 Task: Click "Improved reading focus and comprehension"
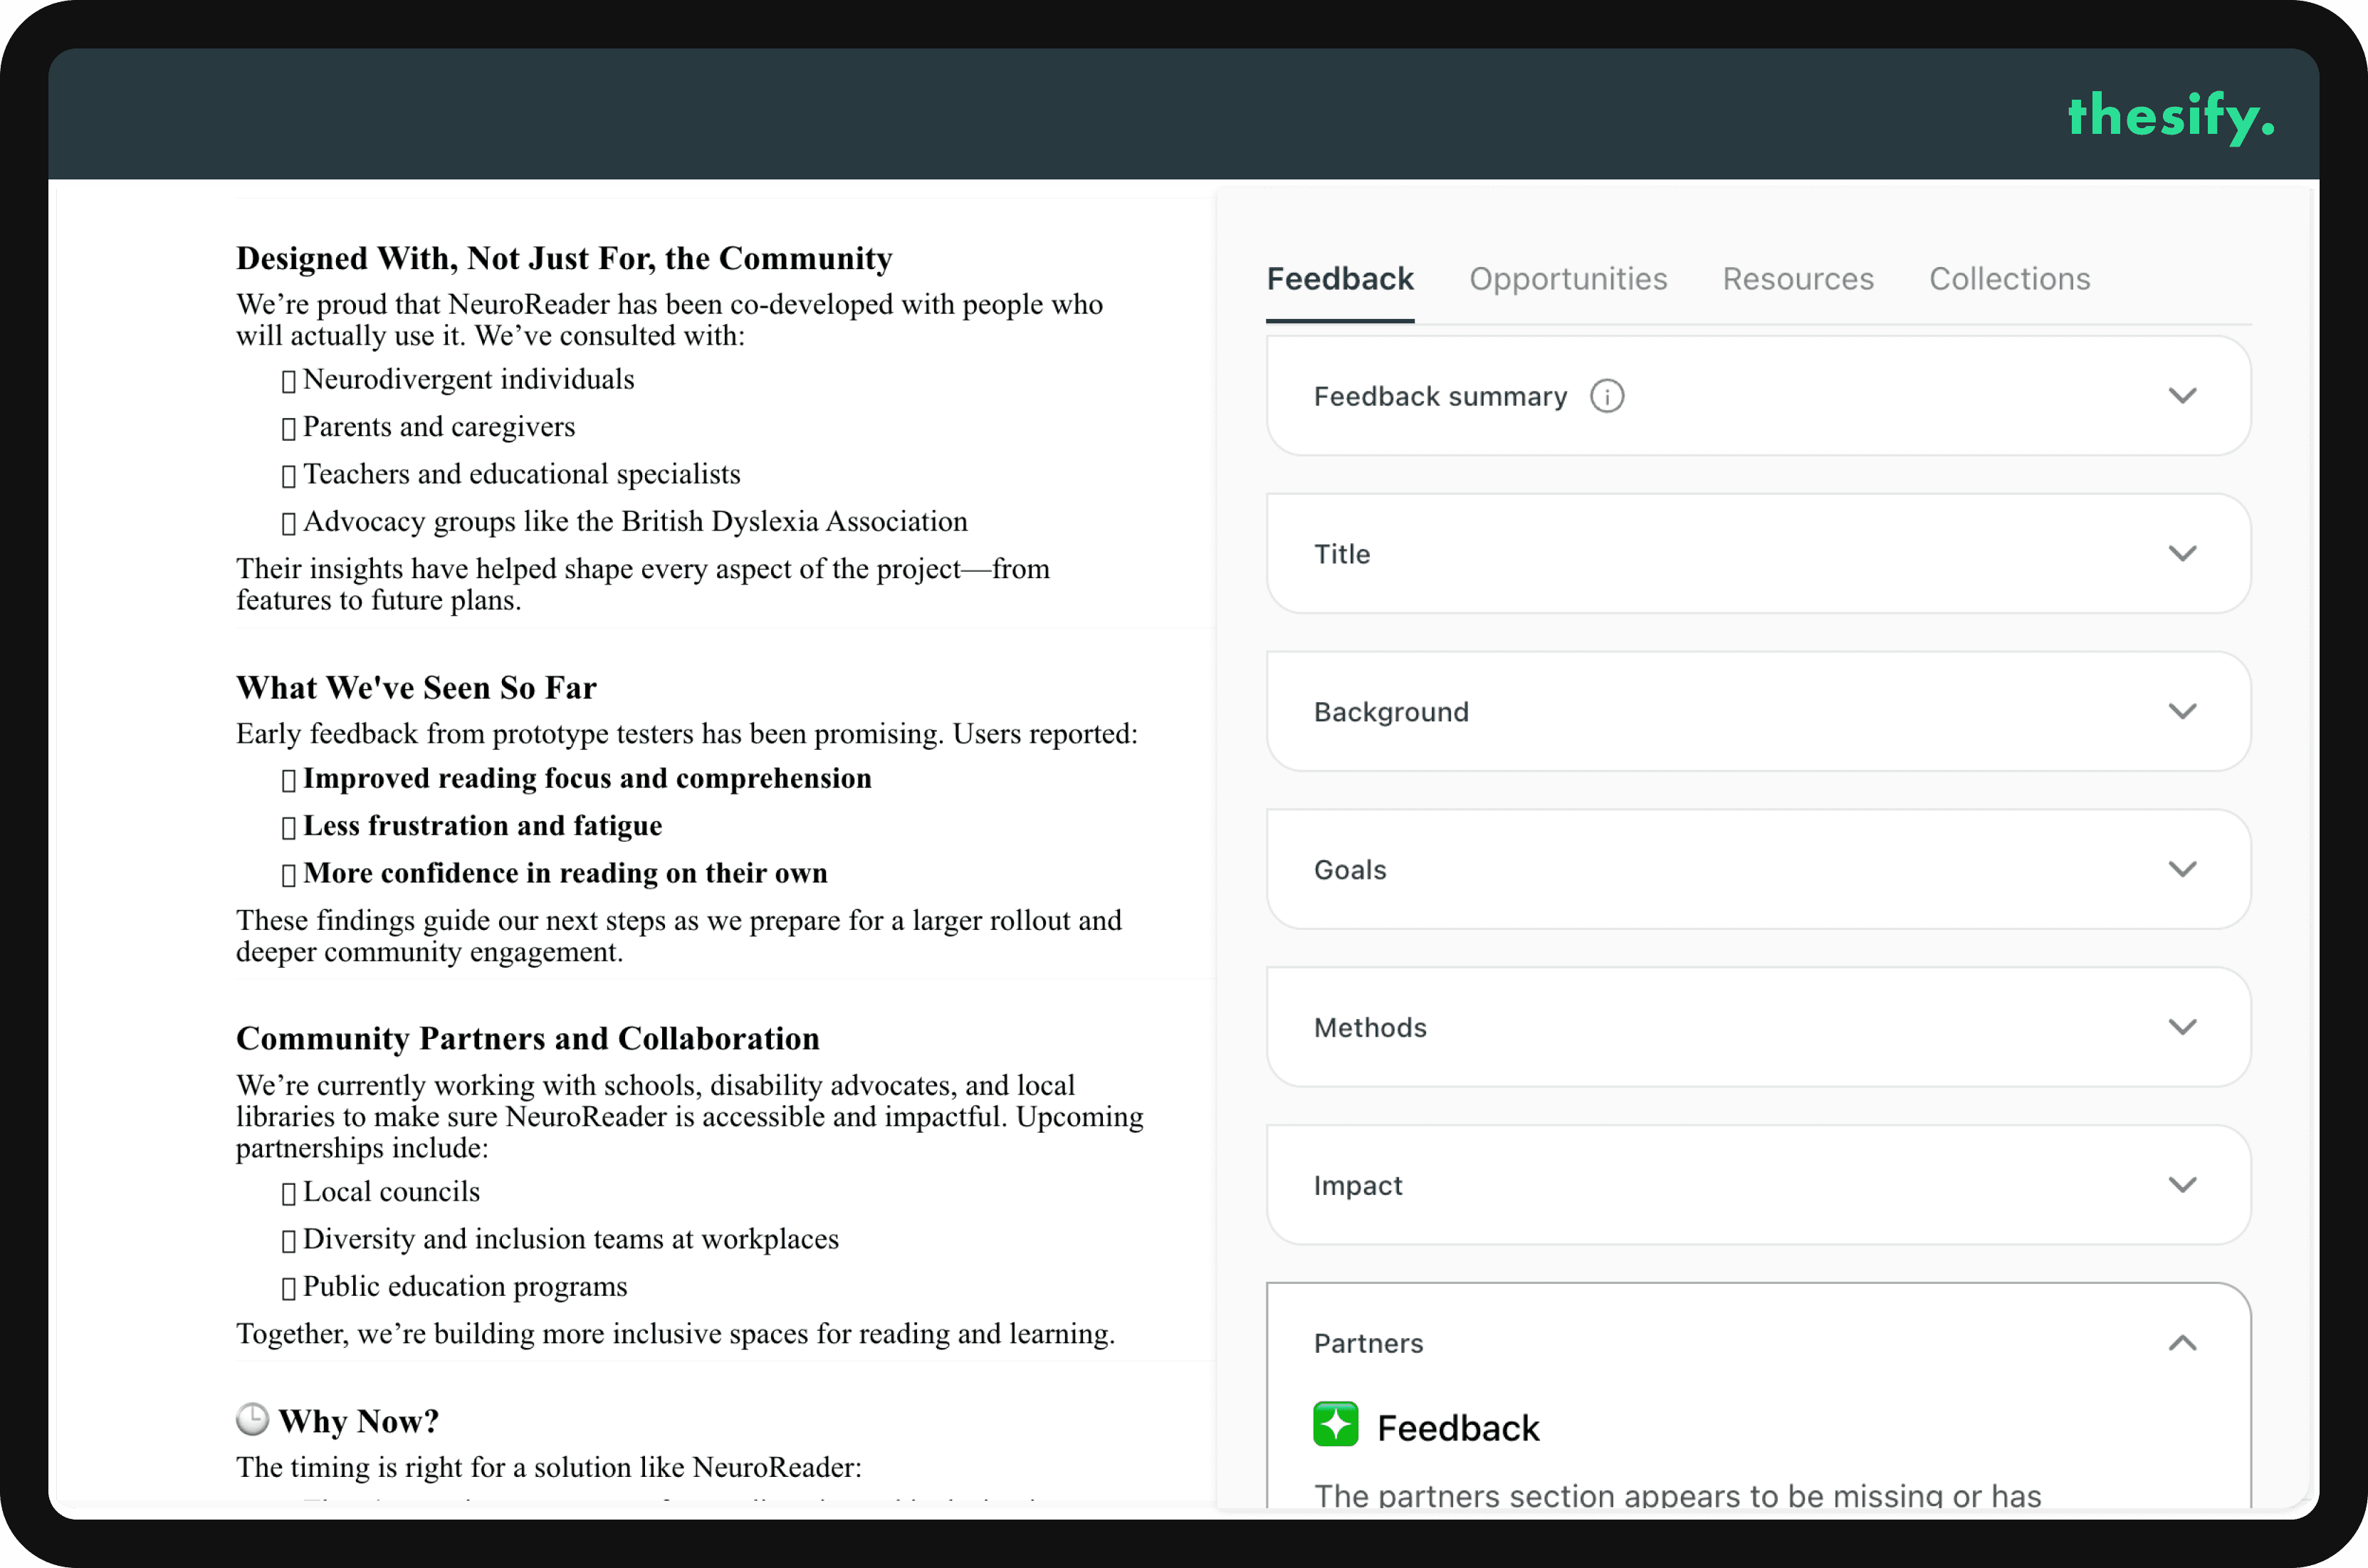(x=587, y=779)
